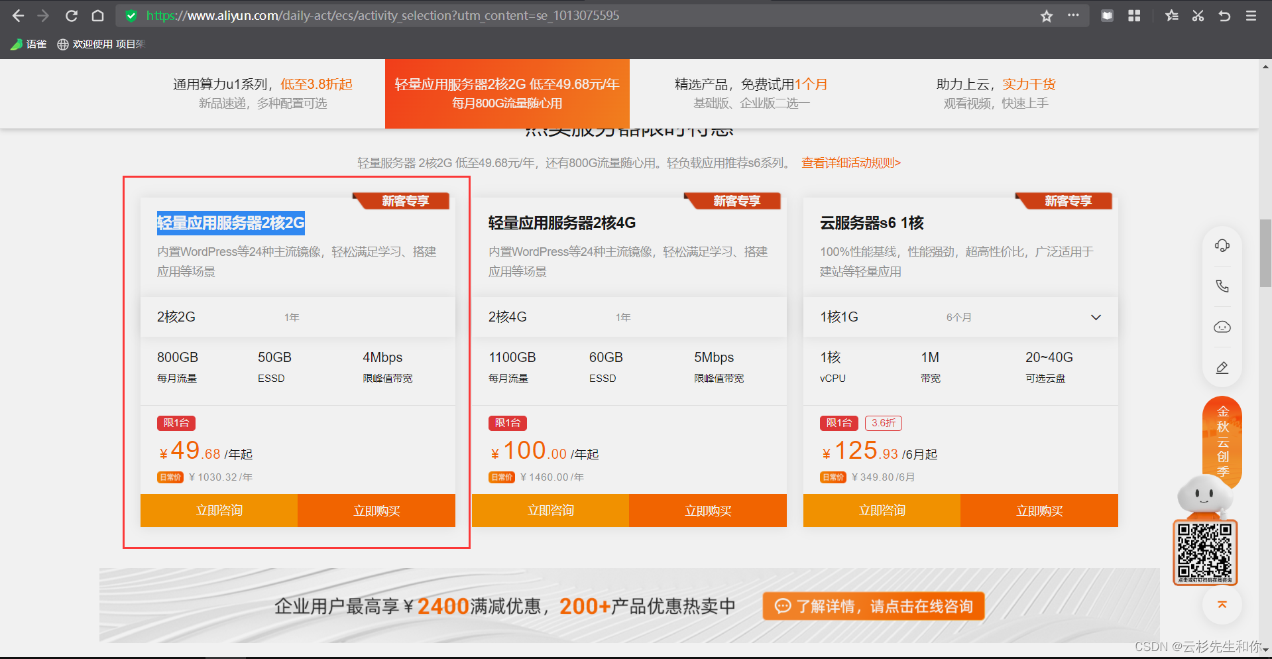Click the ¥100.00 /年起 price
1272x659 pixels.
click(x=544, y=451)
